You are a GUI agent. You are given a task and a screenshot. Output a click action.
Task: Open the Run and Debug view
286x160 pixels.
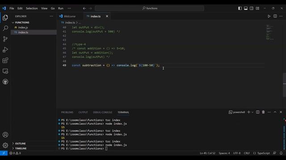5,49
